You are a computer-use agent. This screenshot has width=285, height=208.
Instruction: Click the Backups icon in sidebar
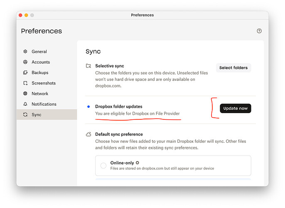(25, 73)
